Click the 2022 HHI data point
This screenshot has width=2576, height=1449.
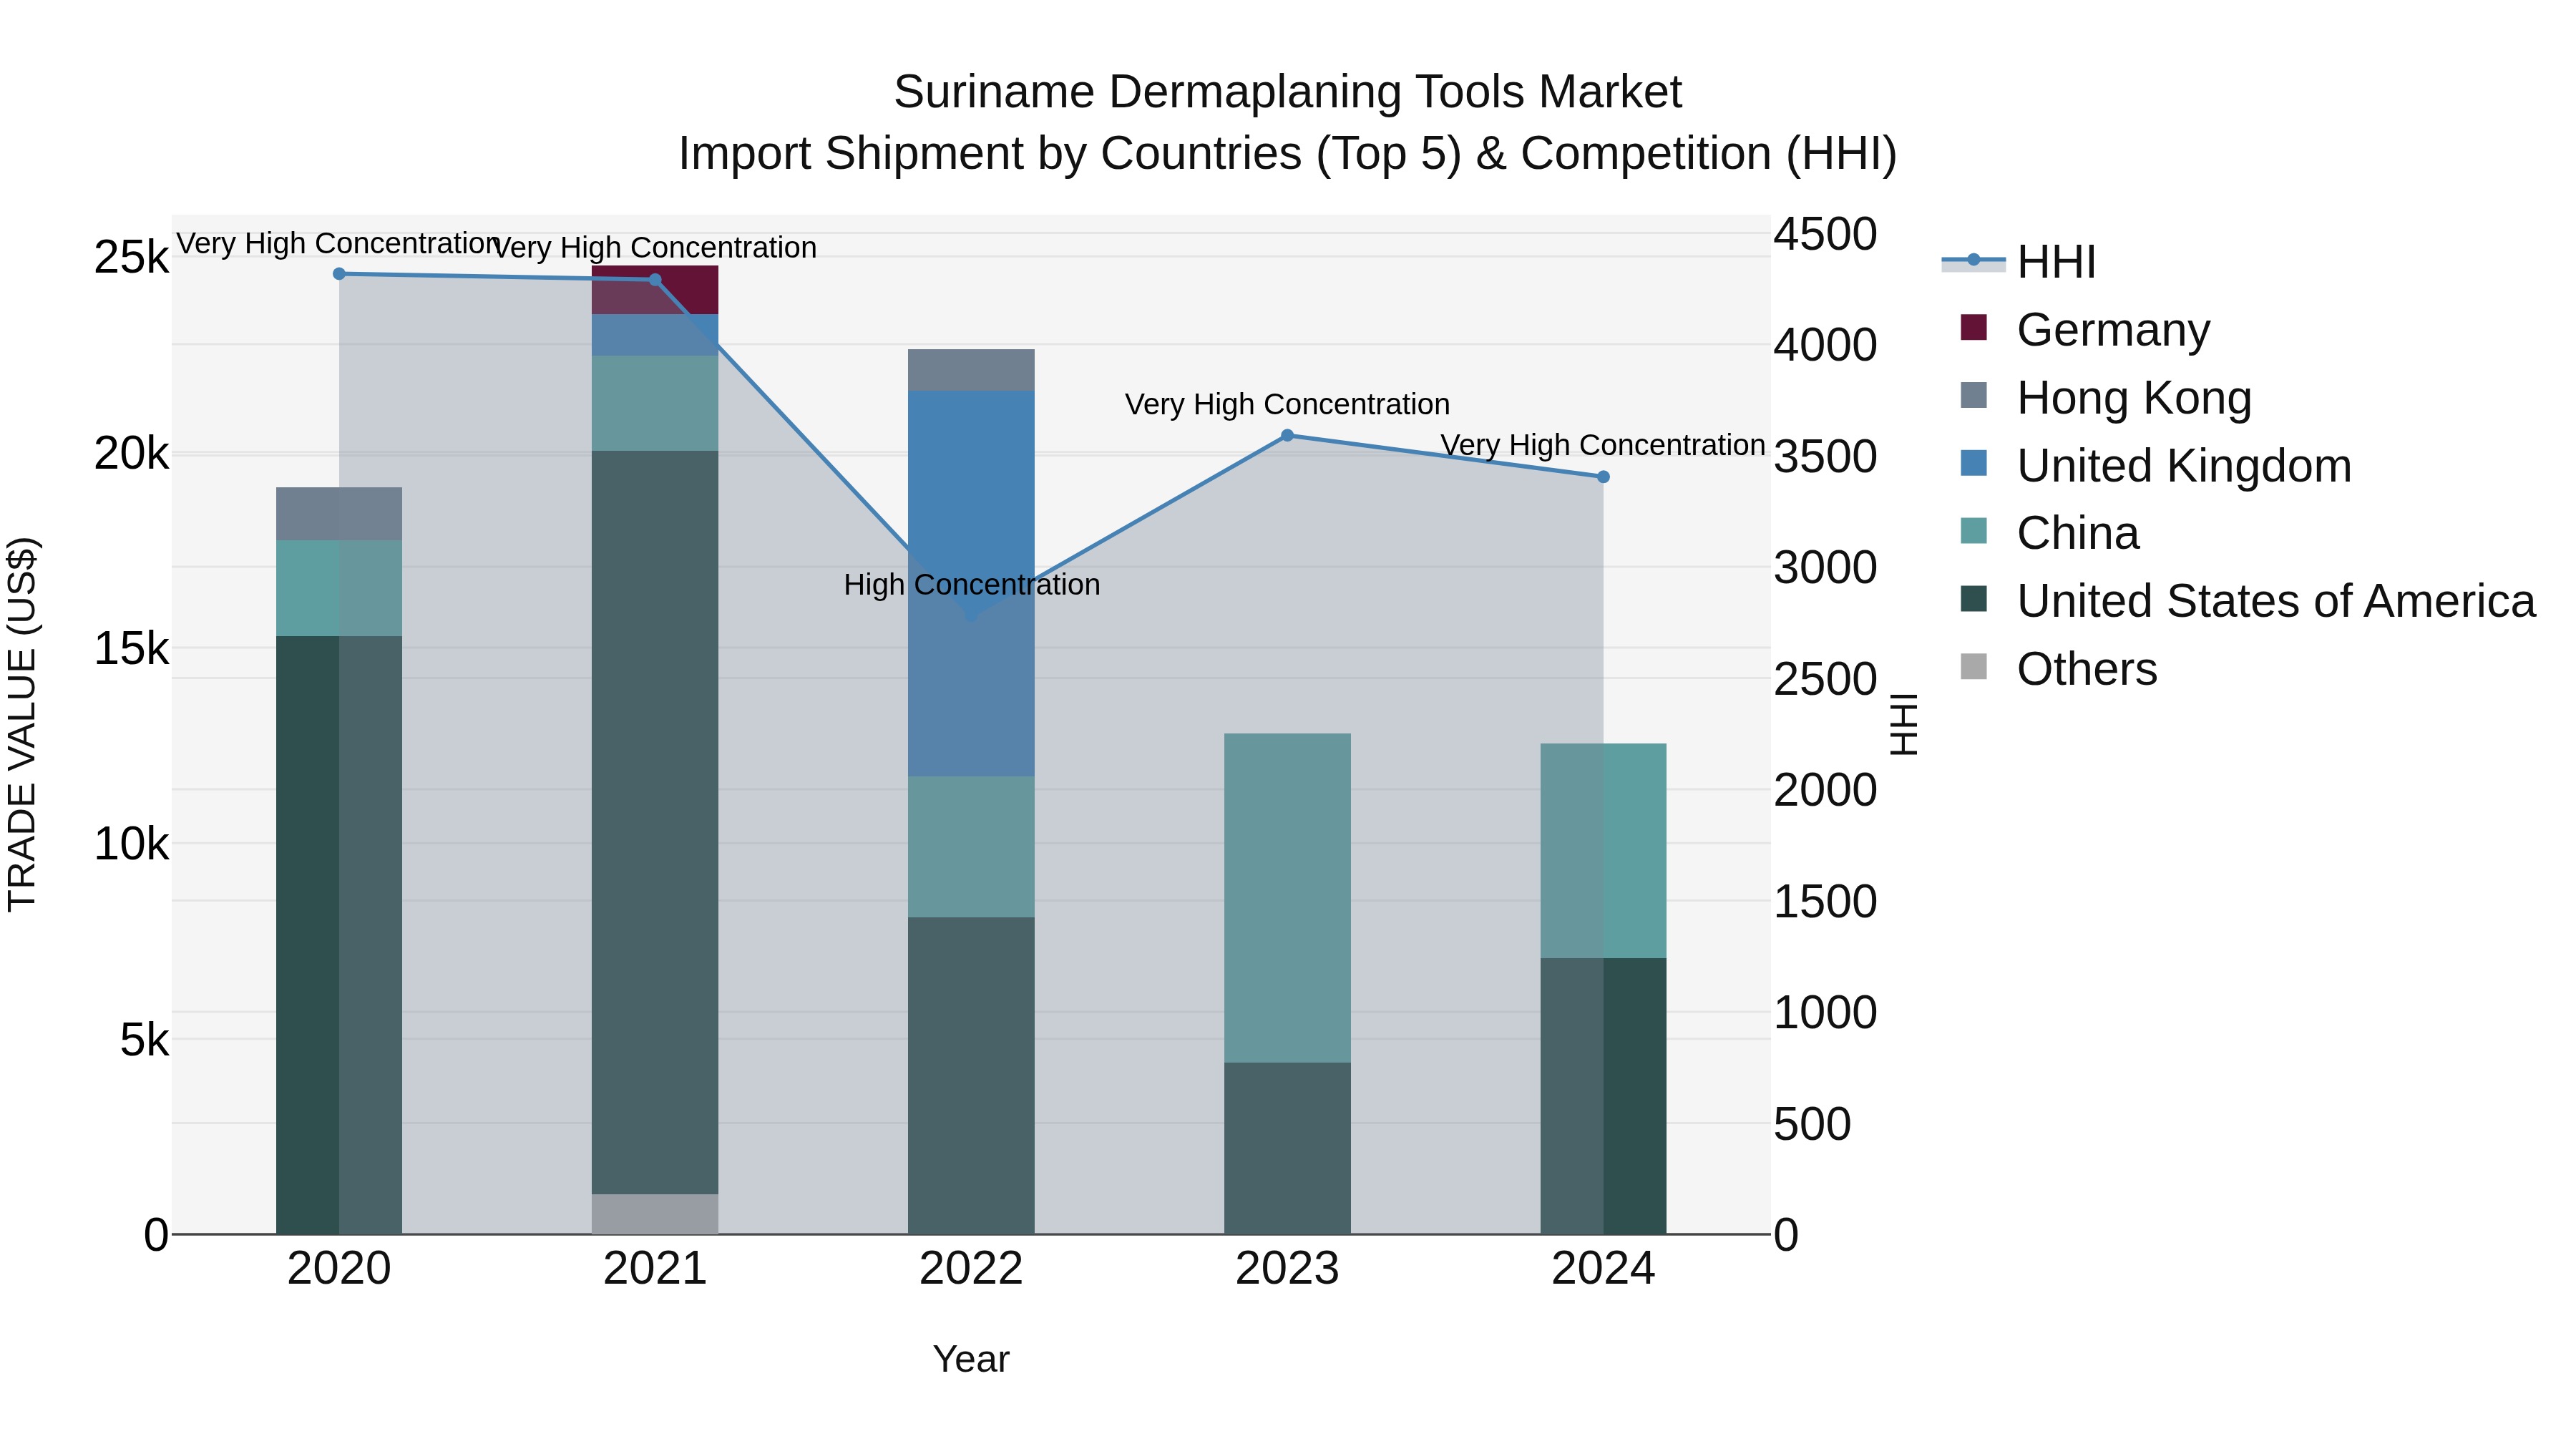tap(971, 617)
